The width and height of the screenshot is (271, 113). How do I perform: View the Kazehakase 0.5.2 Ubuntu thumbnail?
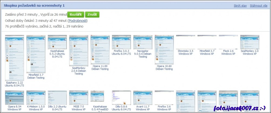tap(57, 42)
